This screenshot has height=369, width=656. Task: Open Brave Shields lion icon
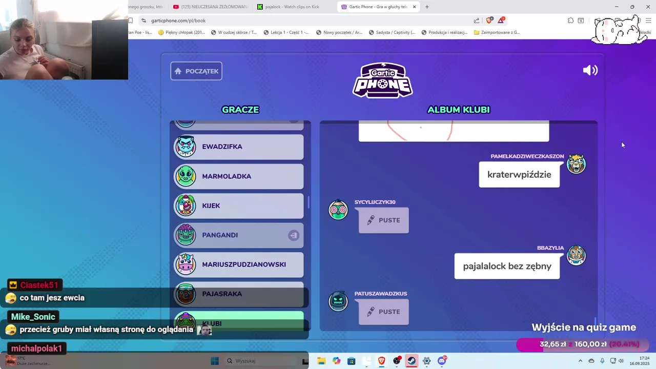click(489, 20)
